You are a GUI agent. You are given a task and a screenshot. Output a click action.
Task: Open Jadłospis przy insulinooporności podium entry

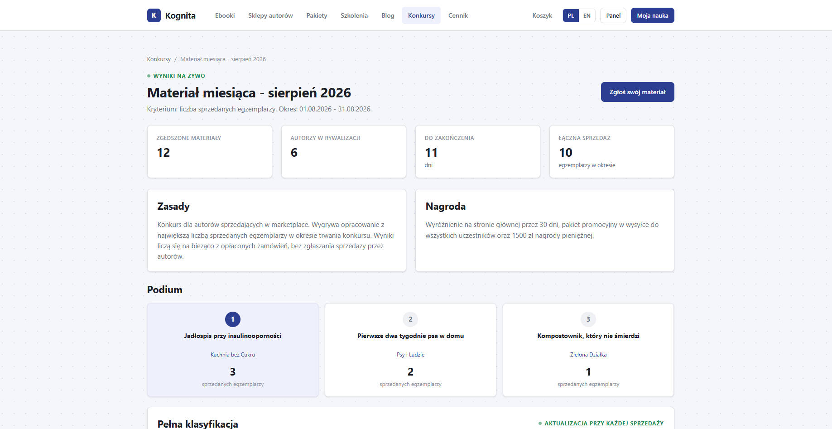coord(233,336)
